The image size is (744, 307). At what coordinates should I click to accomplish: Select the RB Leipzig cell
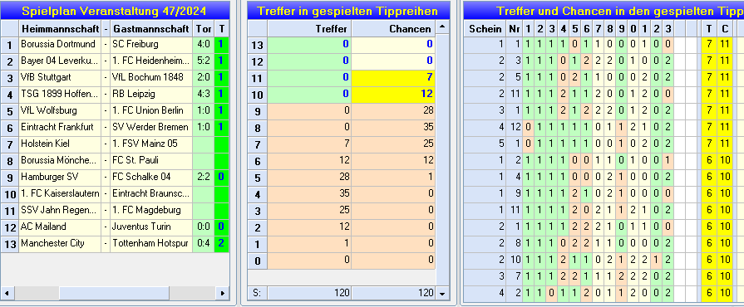click(152, 95)
